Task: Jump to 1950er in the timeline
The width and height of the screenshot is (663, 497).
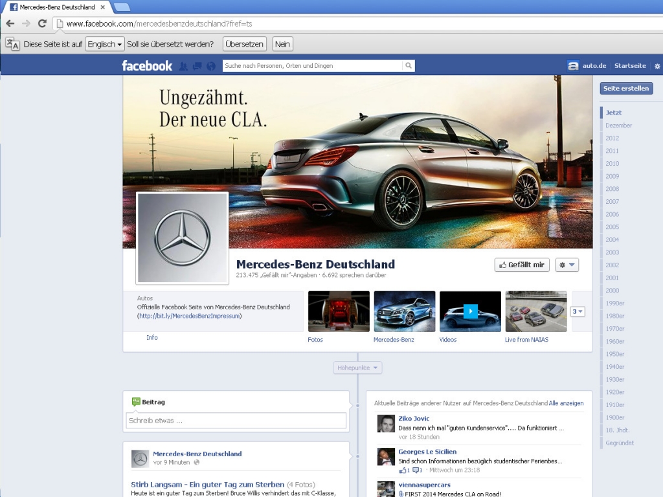Action: click(615, 354)
